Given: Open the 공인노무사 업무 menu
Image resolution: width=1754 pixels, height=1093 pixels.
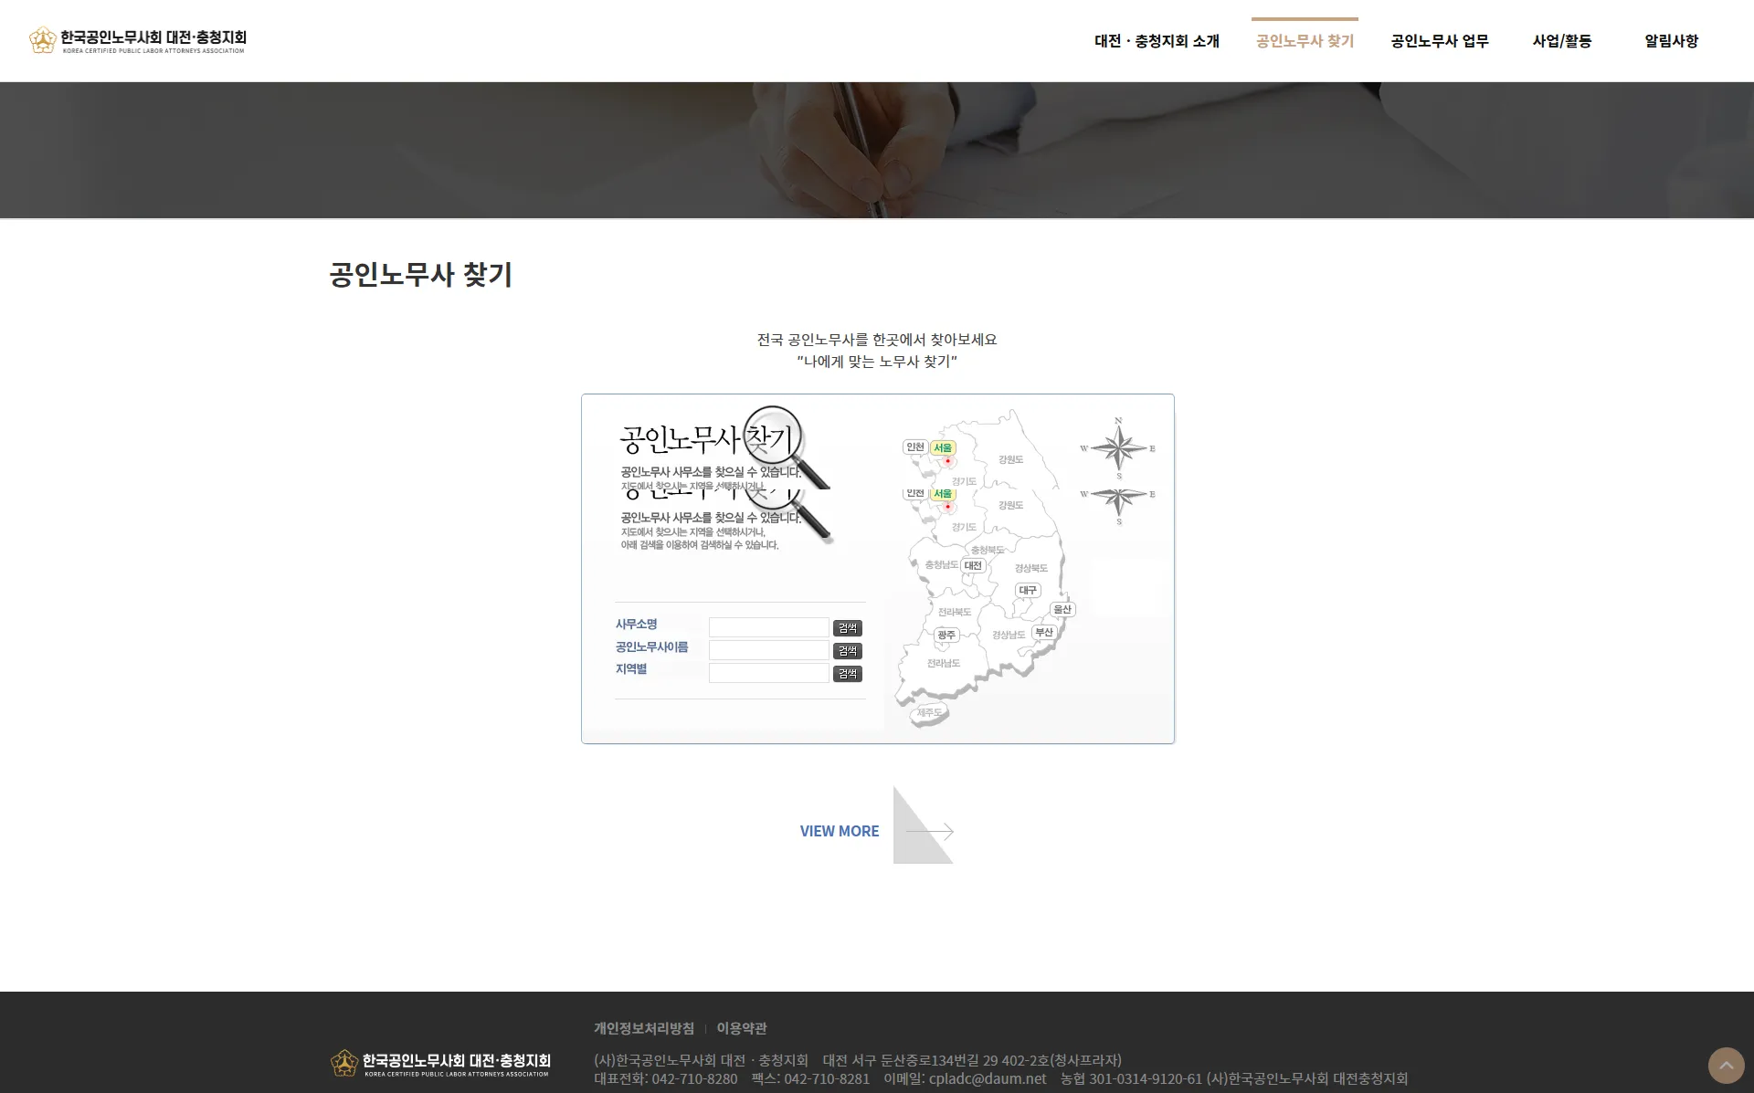Looking at the screenshot, I should pyautogui.click(x=1440, y=41).
